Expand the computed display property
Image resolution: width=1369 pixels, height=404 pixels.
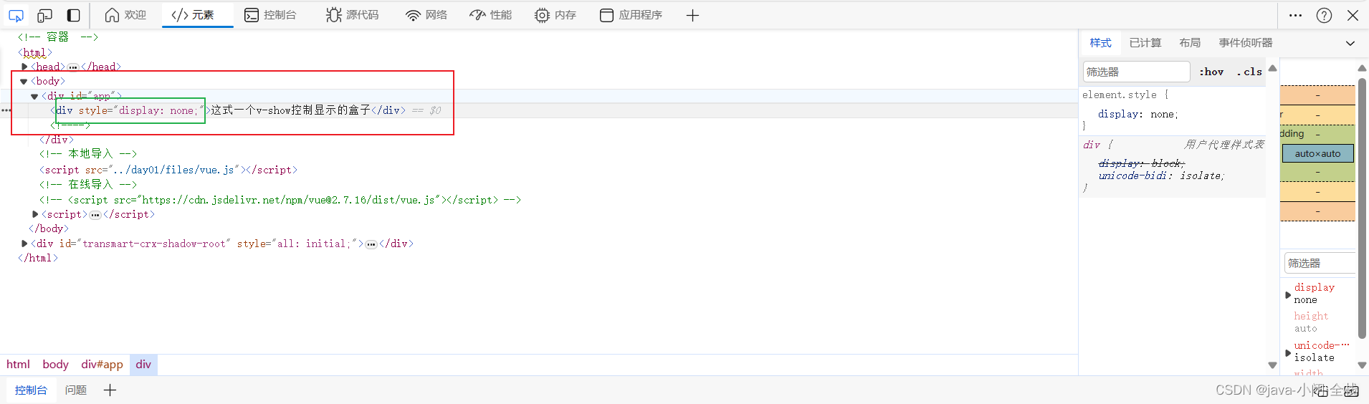click(x=1288, y=294)
